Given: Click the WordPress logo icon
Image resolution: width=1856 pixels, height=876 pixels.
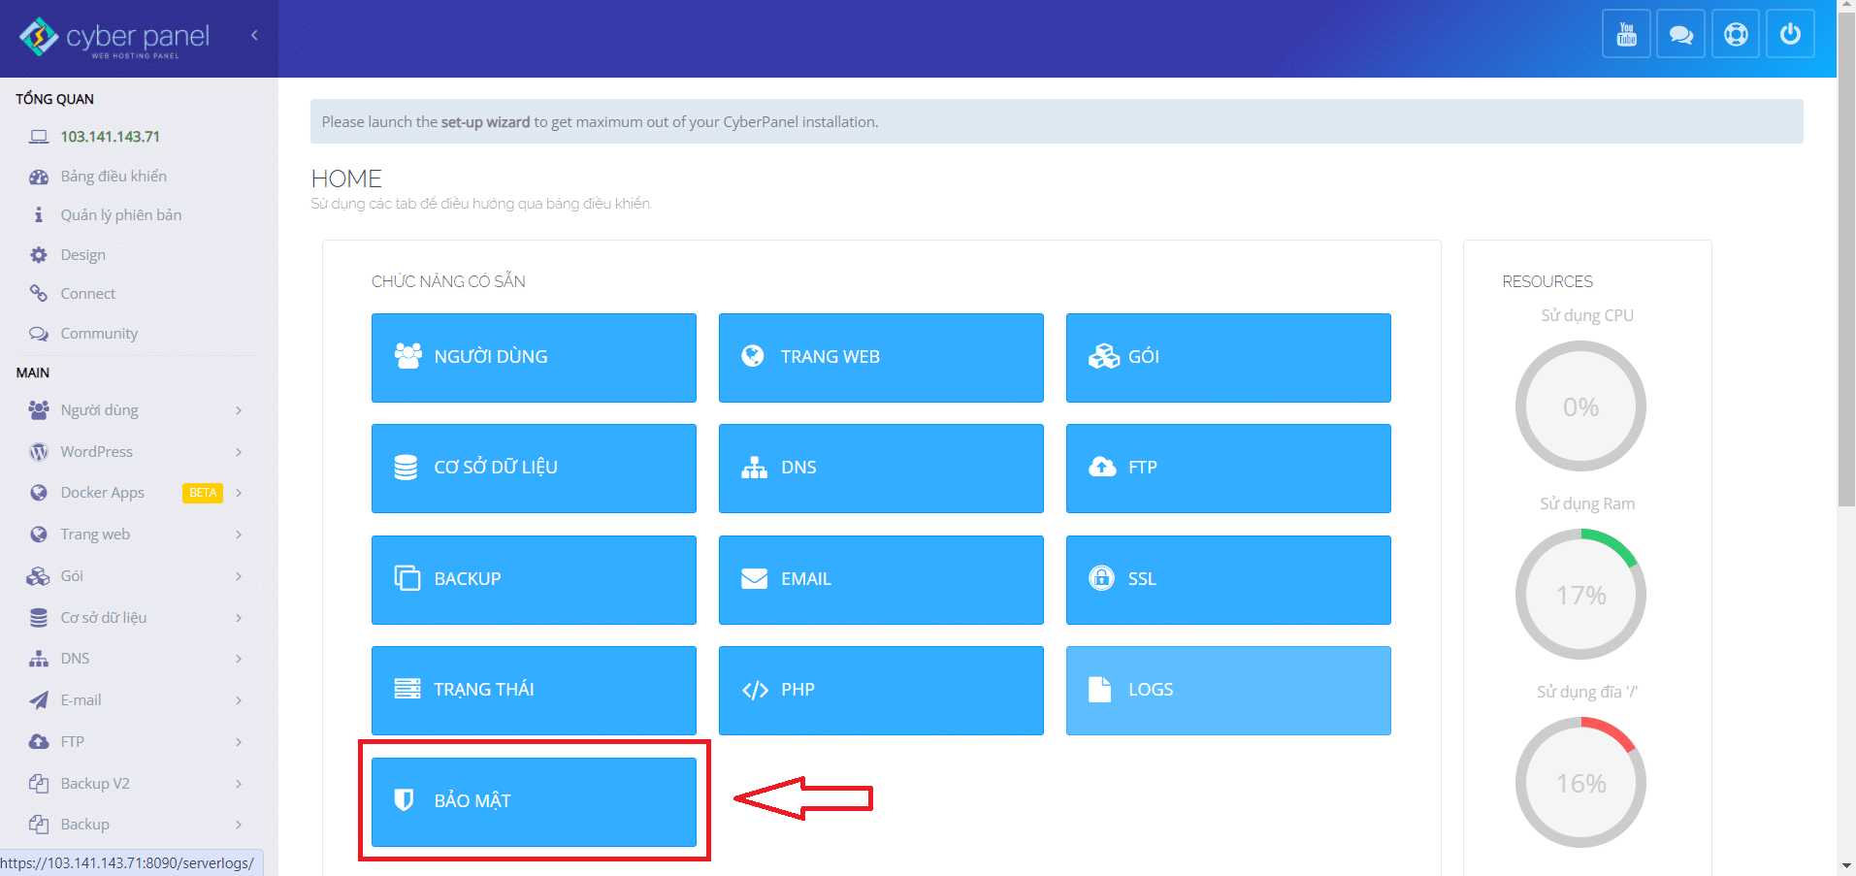Looking at the screenshot, I should 39,452.
